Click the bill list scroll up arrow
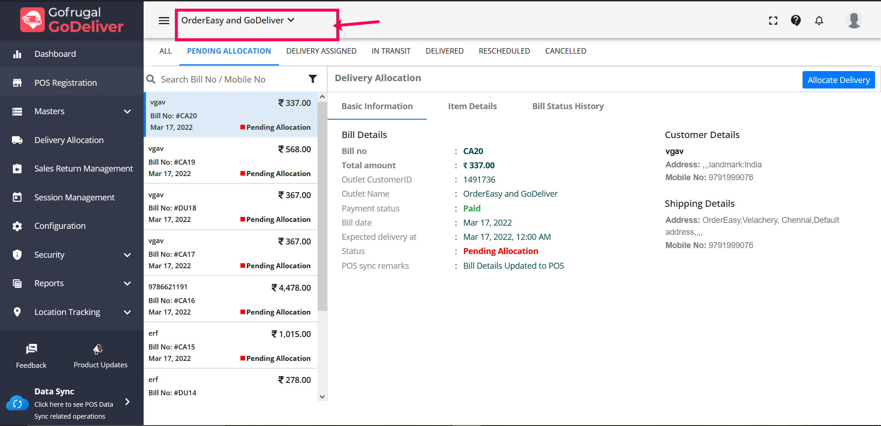881x426 pixels. (x=322, y=97)
